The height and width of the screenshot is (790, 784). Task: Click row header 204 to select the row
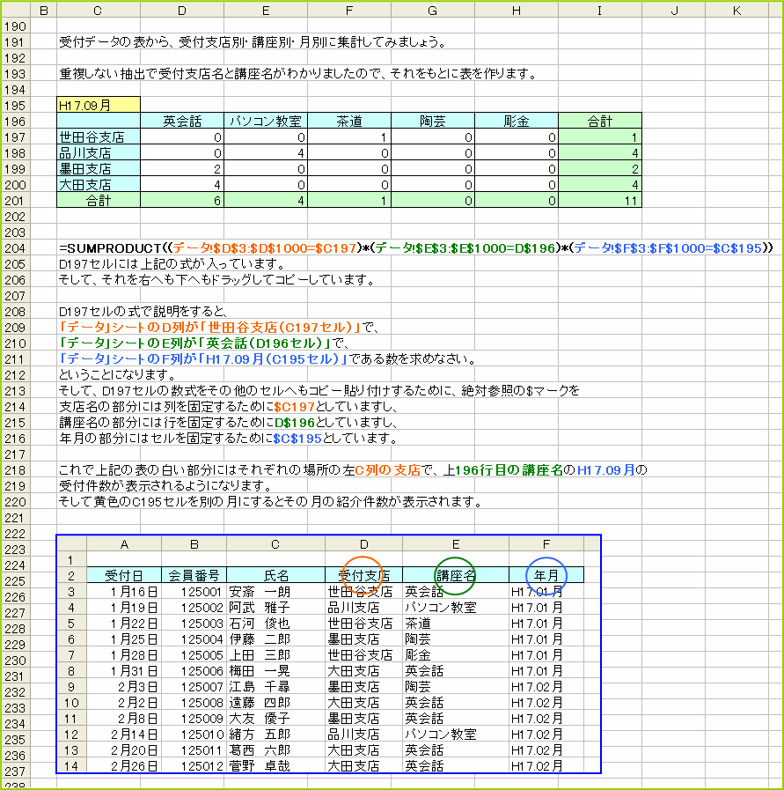(x=16, y=247)
